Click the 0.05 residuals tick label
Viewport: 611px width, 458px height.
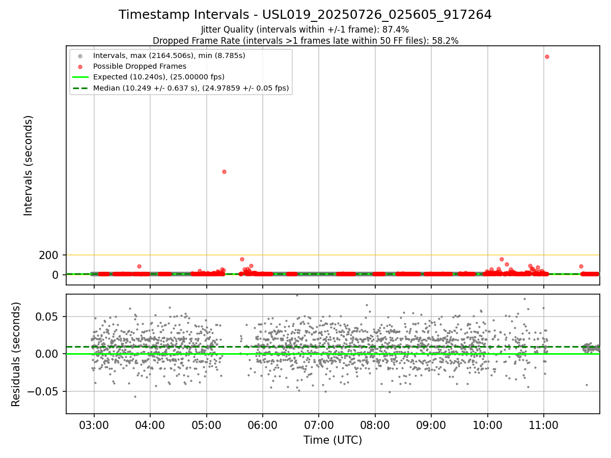[x=48, y=317]
